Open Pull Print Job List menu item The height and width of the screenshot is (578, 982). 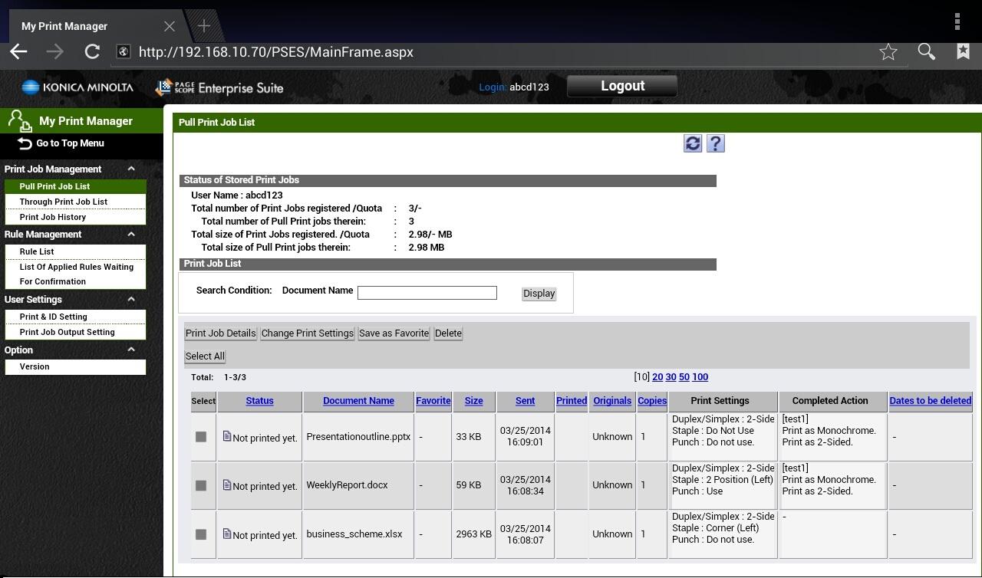point(75,186)
